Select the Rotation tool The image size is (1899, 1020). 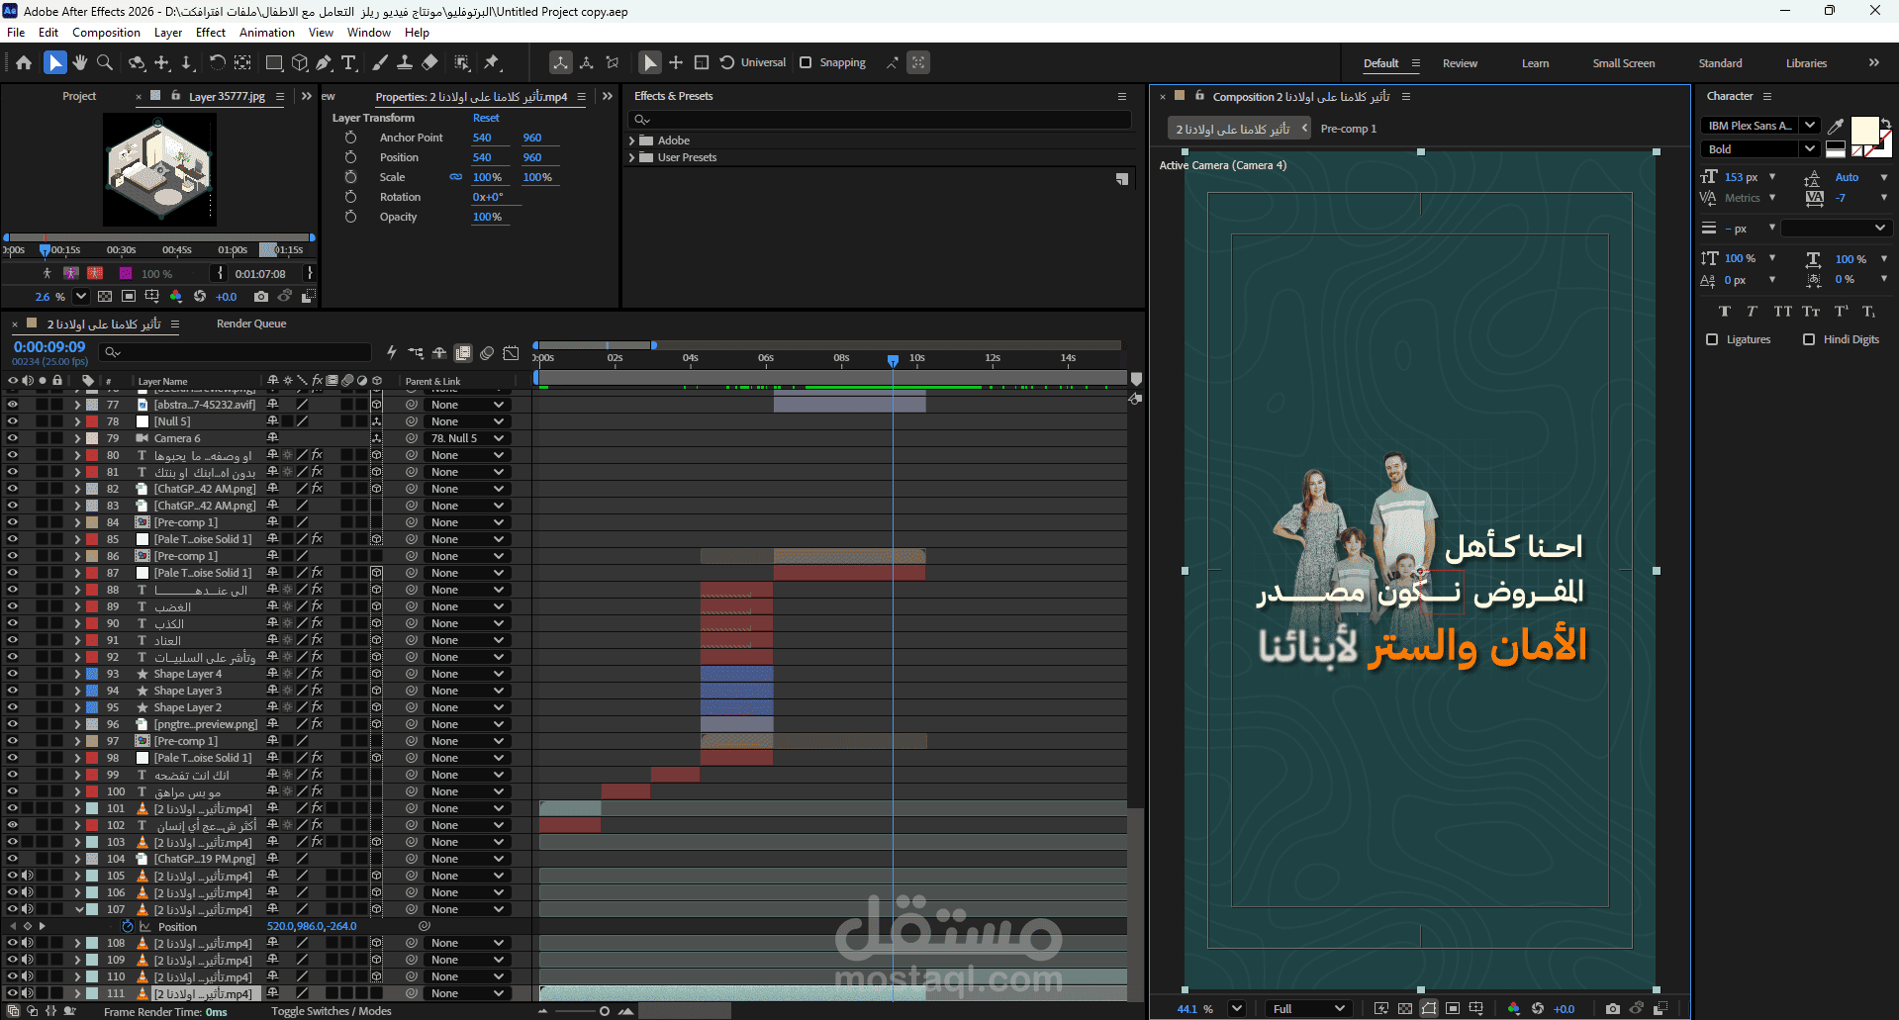[217, 62]
